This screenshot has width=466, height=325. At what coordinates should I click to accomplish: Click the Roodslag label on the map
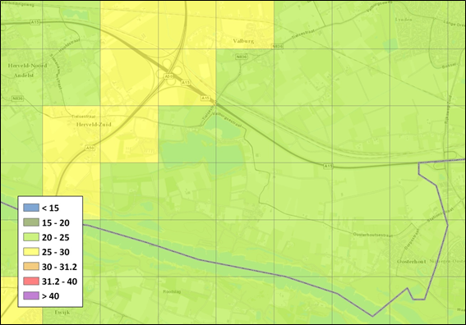[x=172, y=291]
